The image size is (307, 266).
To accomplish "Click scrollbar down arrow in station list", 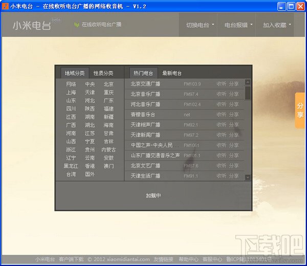I will [x=248, y=178].
